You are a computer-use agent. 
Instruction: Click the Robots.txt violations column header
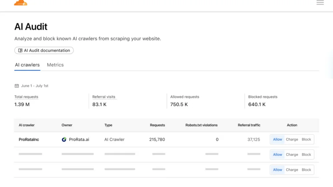click(x=201, y=125)
